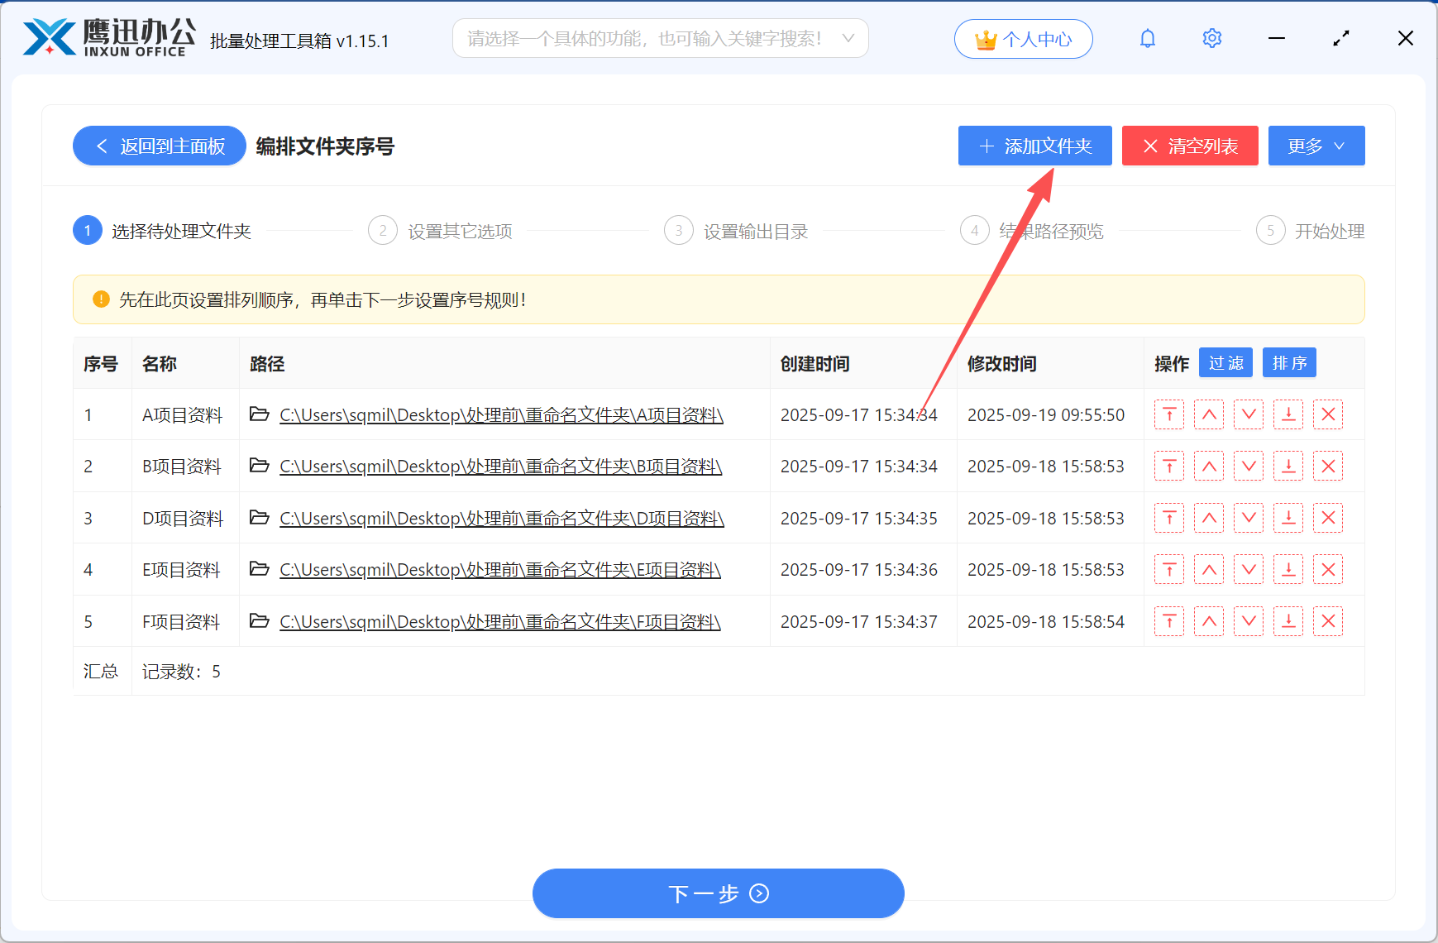This screenshot has width=1438, height=943.
Task: Expand the function search dropdown
Action: coord(848,38)
